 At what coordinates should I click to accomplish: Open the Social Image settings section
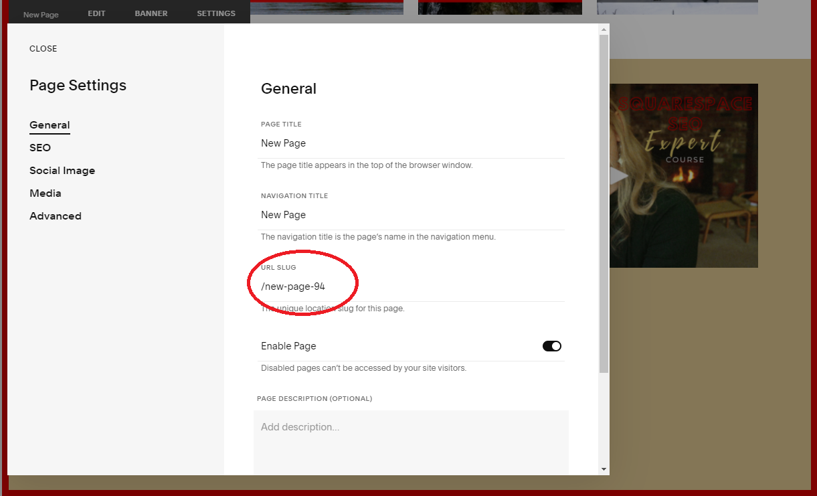62,171
